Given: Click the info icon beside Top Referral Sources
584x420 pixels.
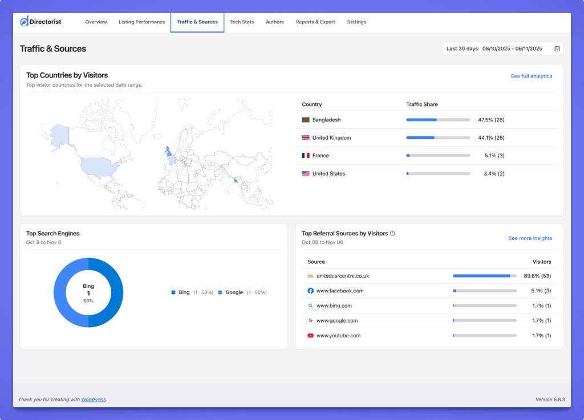Looking at the screenshot, I should coord(392,233).
